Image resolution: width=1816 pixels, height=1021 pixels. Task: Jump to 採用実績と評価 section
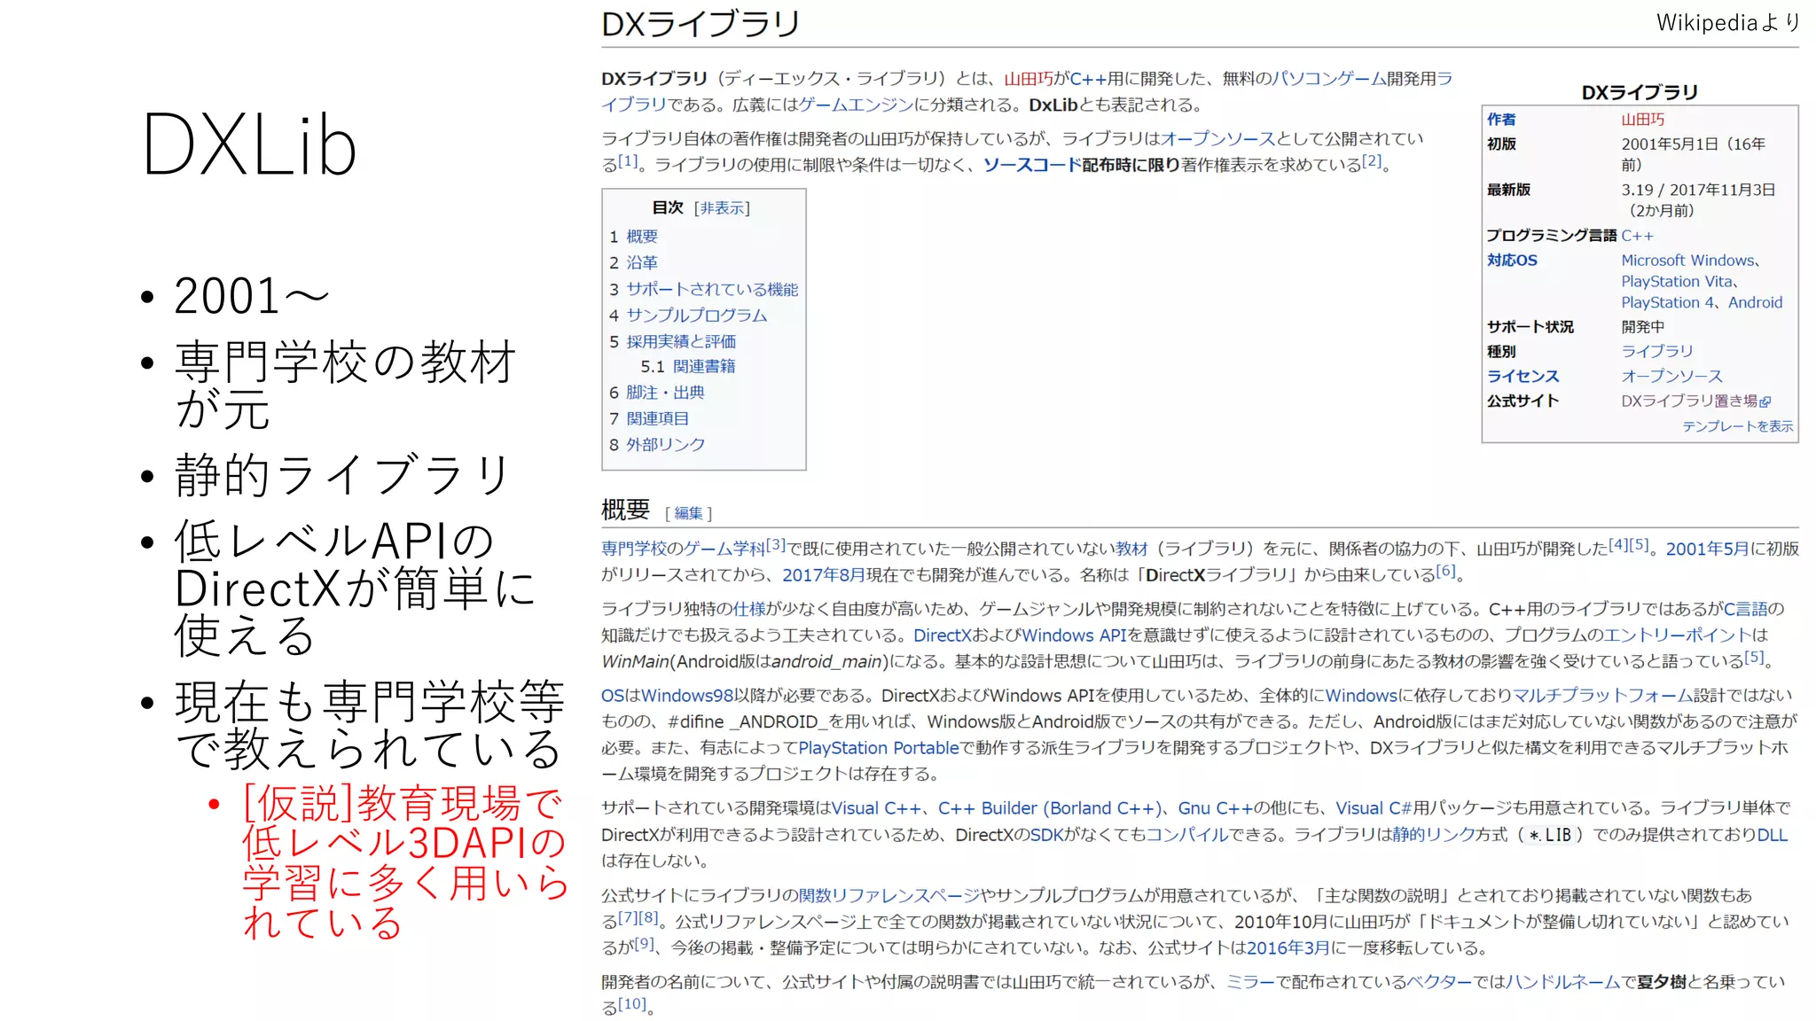tap(681, 341)
